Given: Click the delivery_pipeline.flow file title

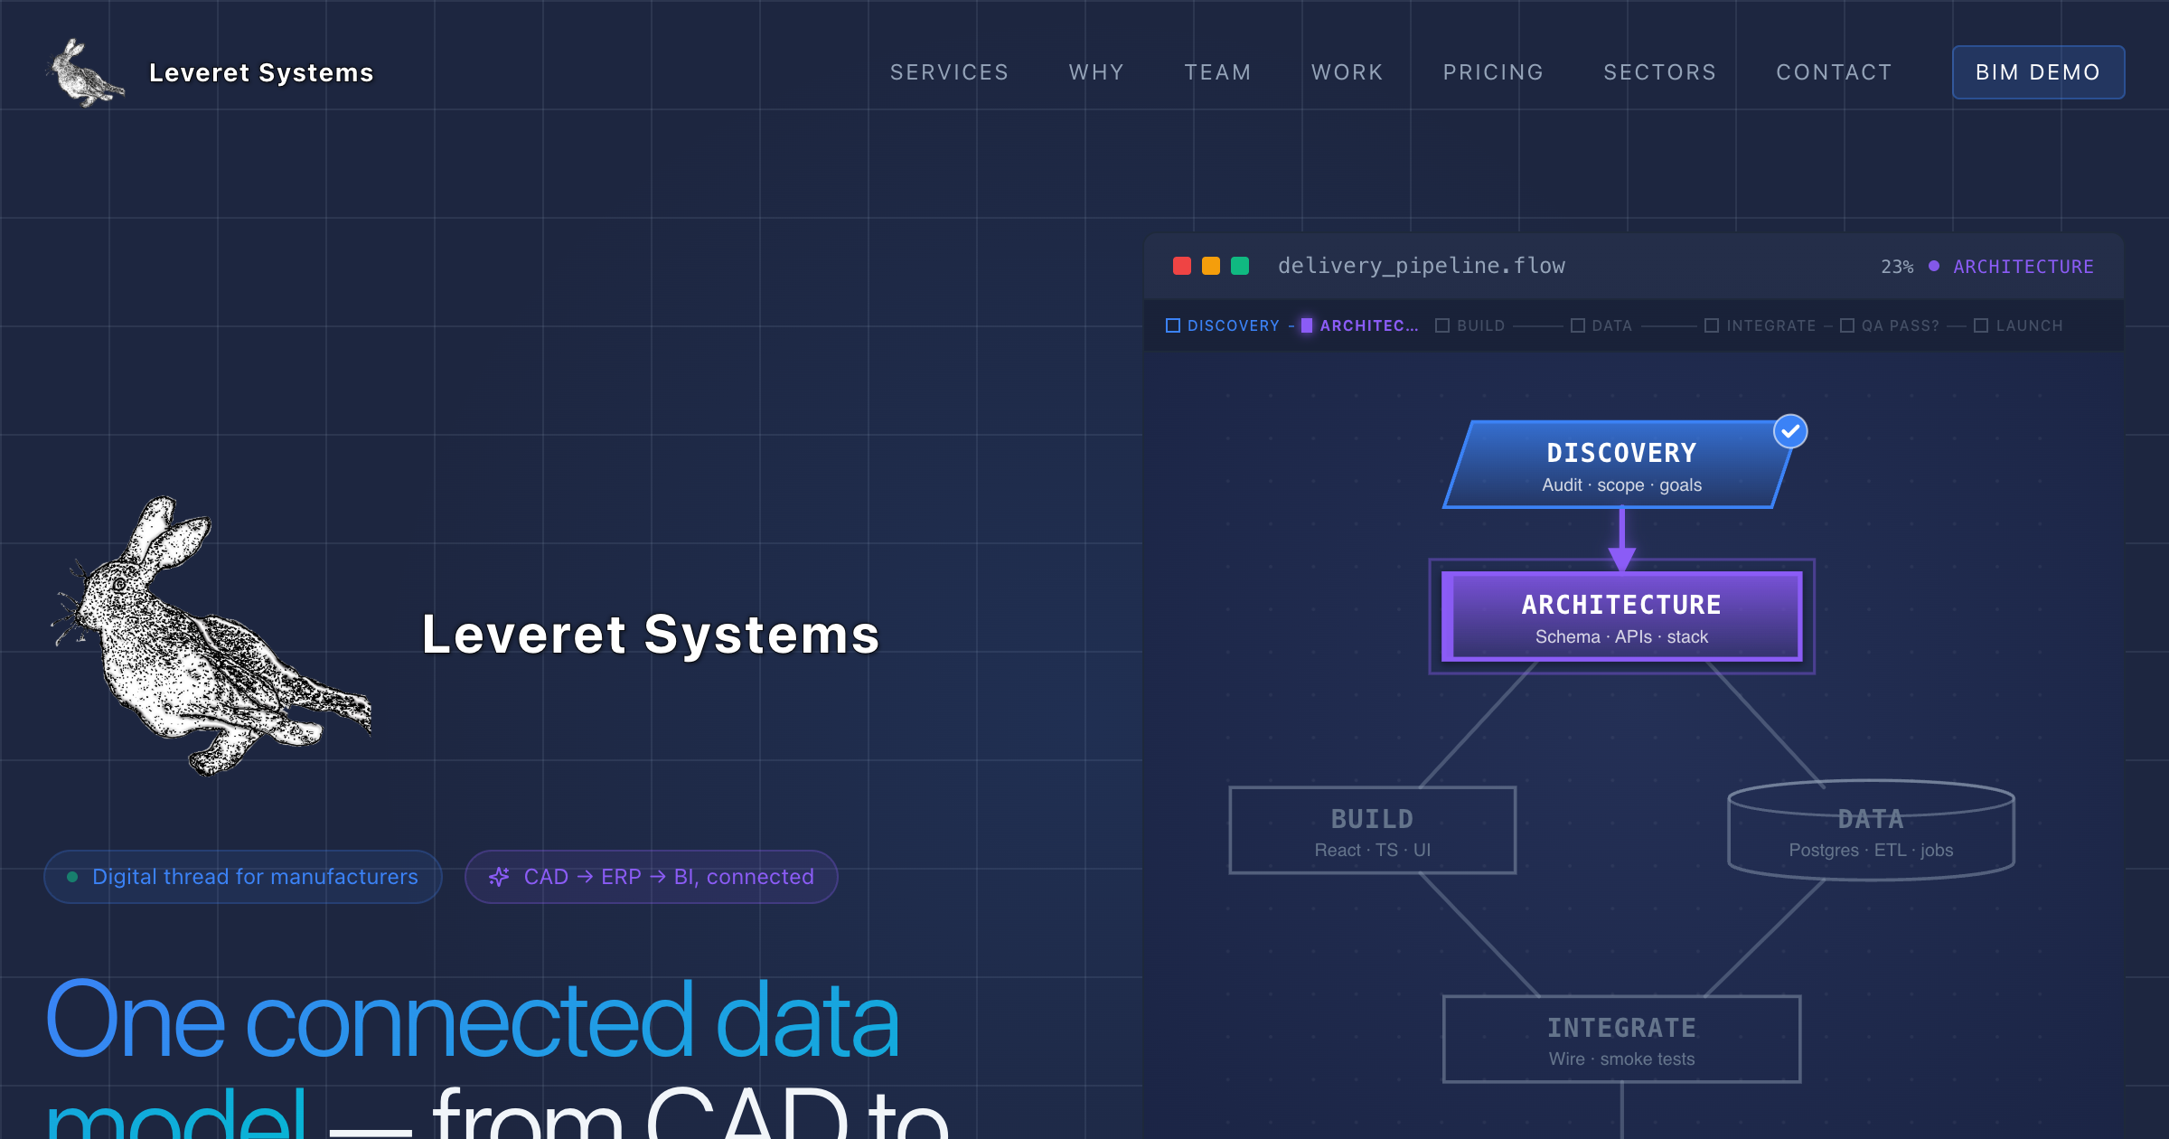Looking at the screenshot, I should (1421, 266).
